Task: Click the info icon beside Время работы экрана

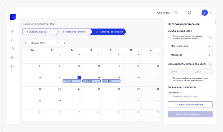Action: coord(211,64)
